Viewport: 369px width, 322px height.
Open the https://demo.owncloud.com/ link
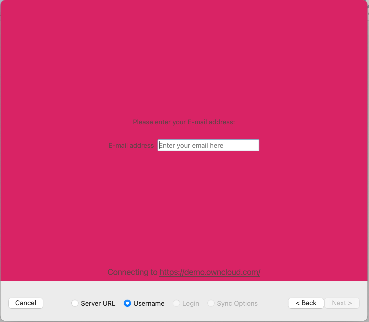(209, 272)
